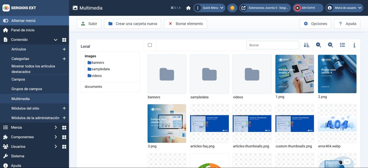Focus the Buscar search field
The width and height of the screenshot is (368, 168).
click(273, 45)
